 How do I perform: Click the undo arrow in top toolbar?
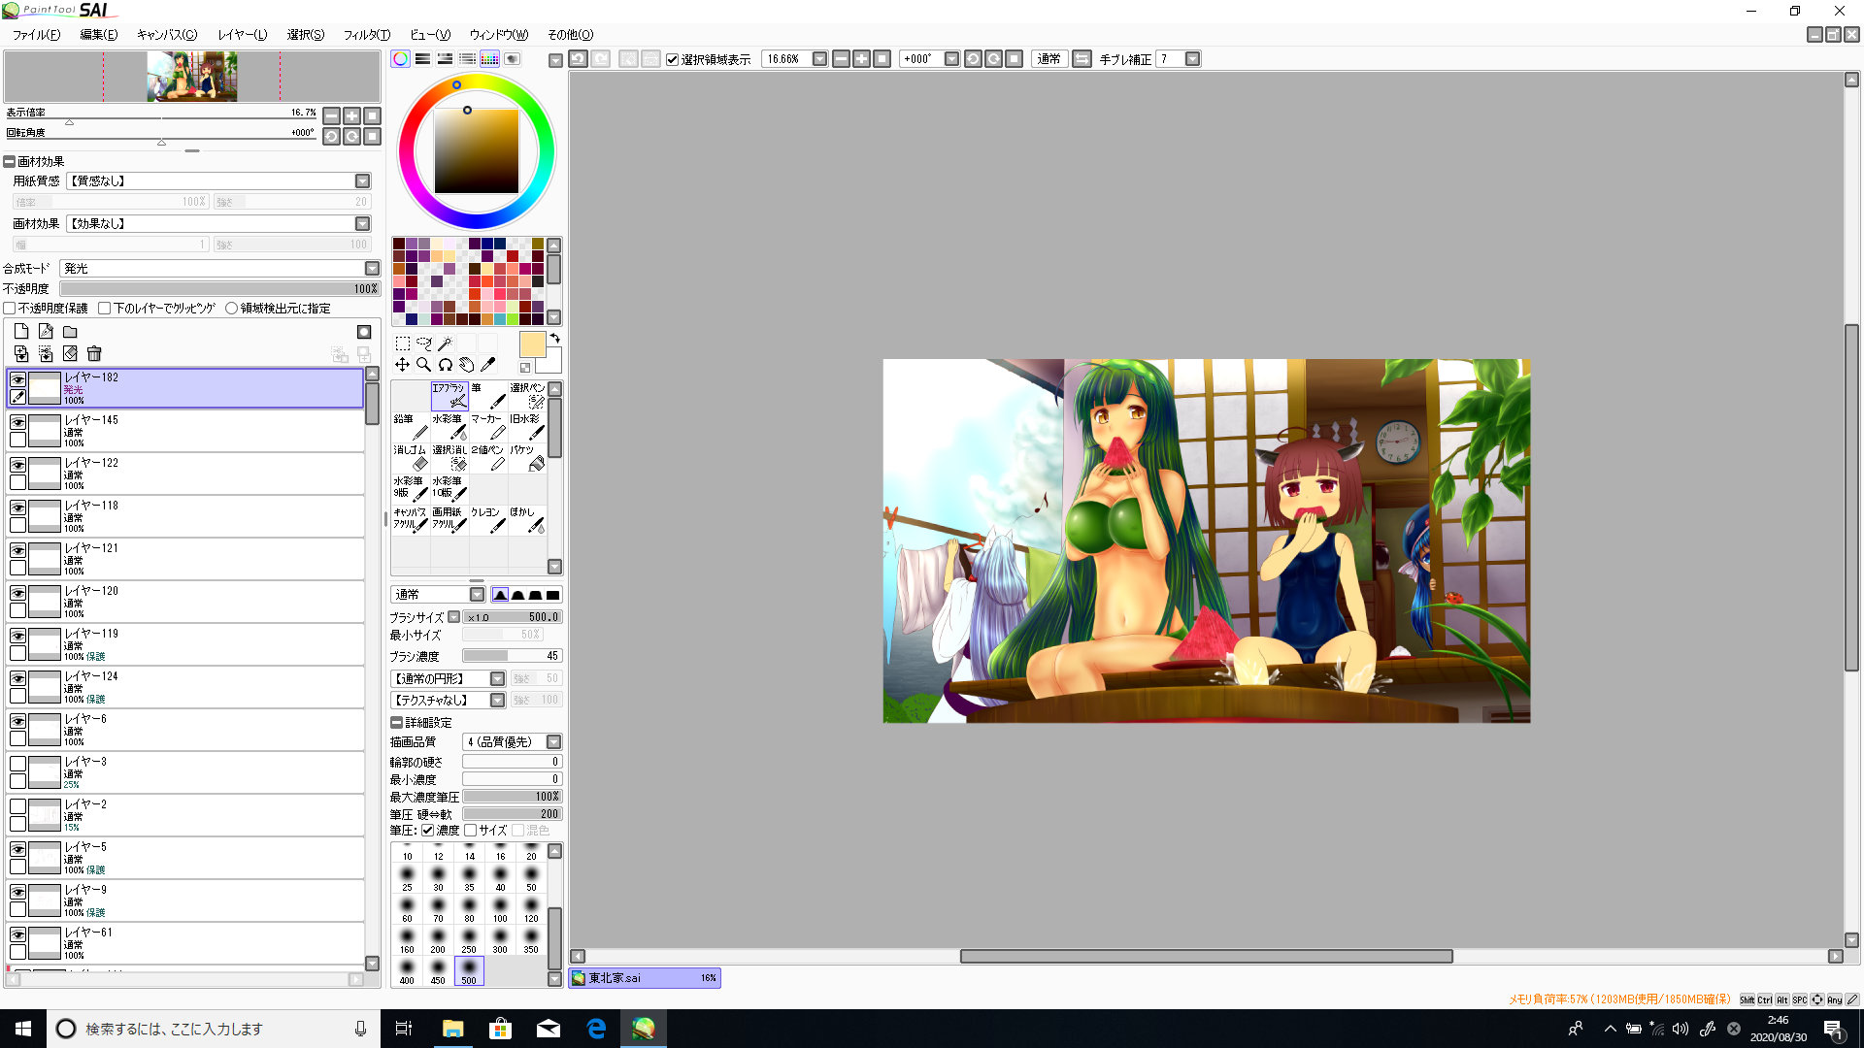(578, 59)
